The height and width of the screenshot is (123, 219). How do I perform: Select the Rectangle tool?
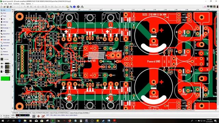4,28
